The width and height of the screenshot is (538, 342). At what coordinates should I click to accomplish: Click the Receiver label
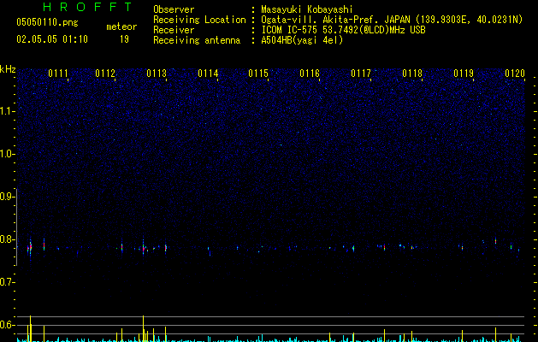[x=174, y=30]
